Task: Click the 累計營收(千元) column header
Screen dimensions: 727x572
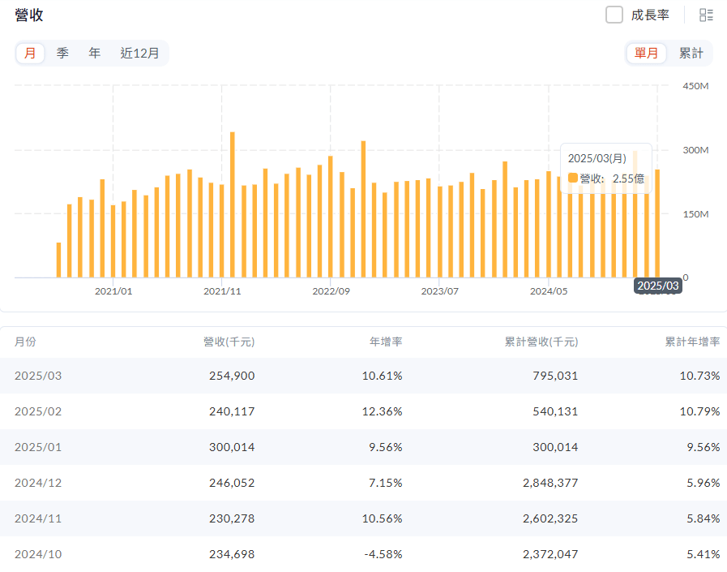Action: click(x=541, y=342)
